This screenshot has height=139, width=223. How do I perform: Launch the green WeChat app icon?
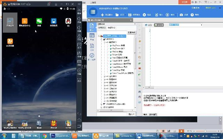point(39,21)
